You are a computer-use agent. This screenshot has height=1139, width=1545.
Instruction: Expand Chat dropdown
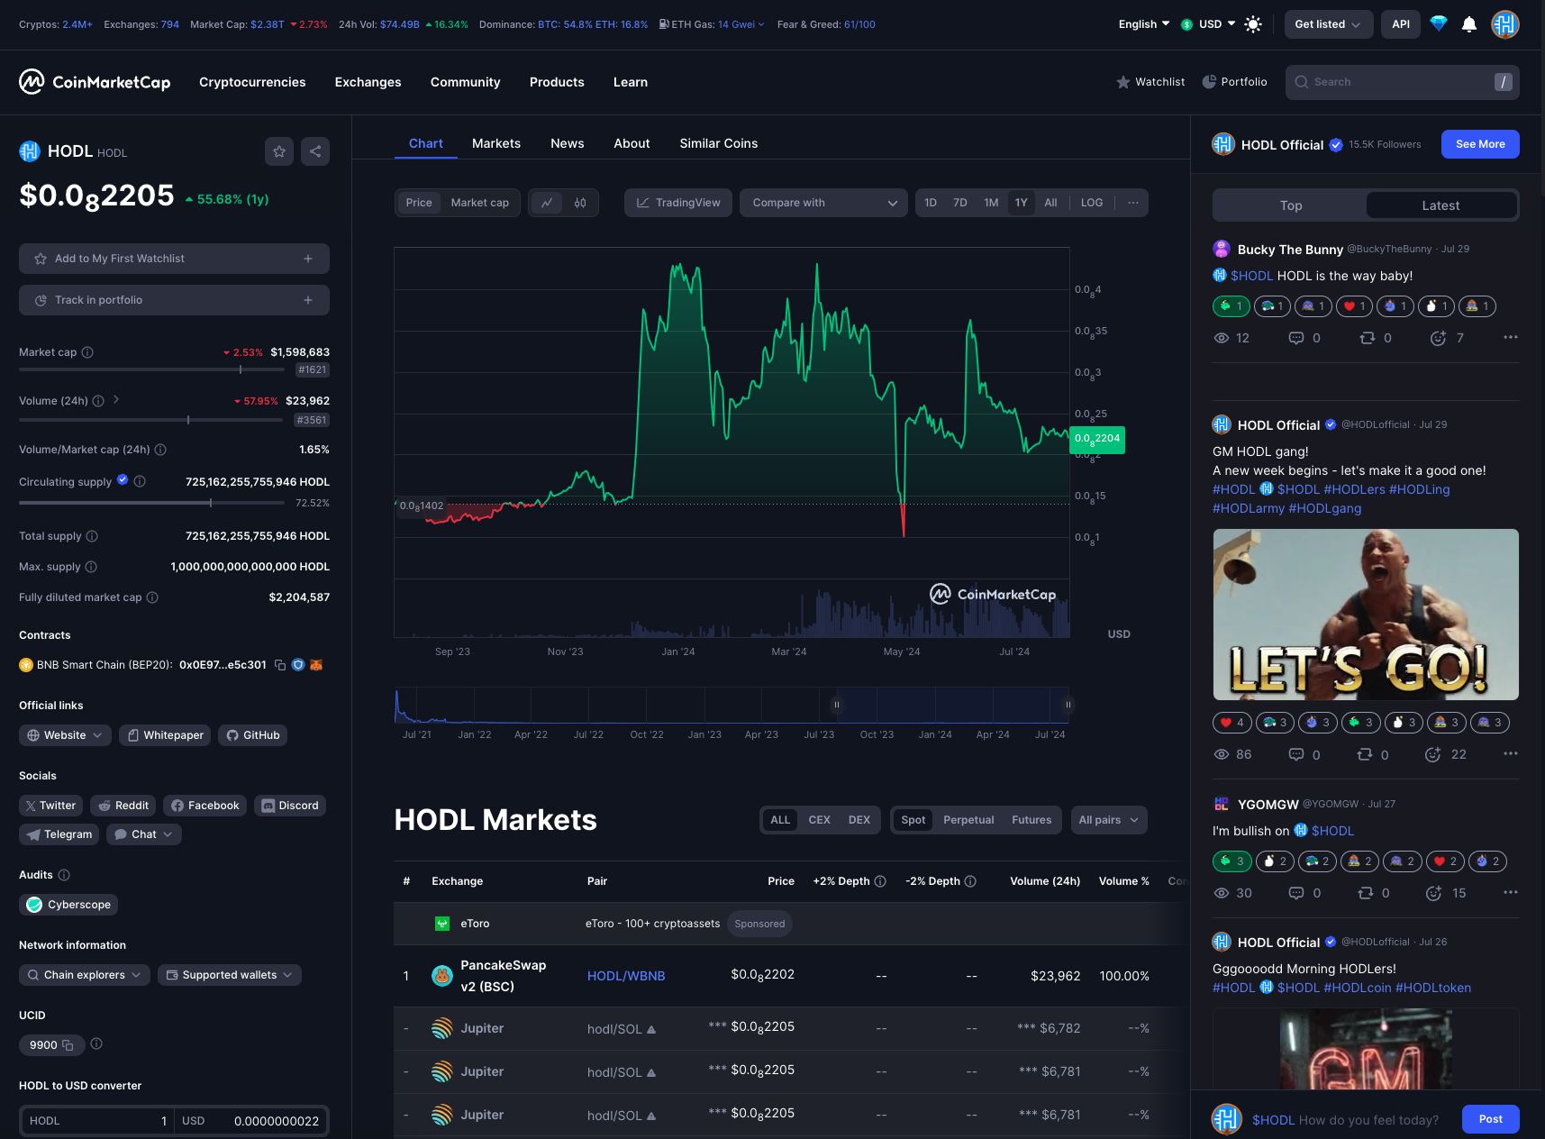(144, 834)
